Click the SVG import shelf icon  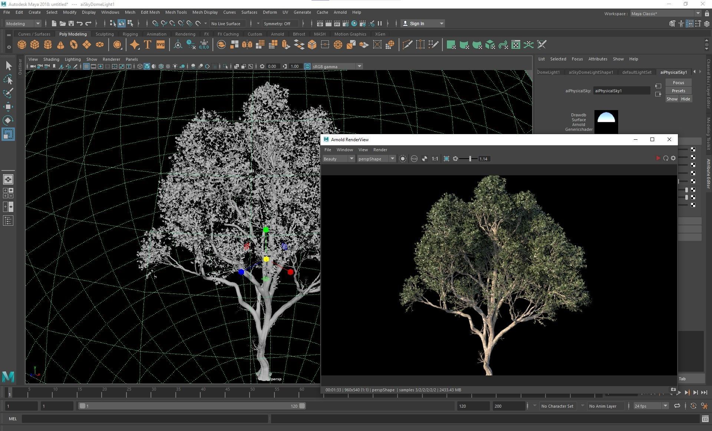pos(160,45)
